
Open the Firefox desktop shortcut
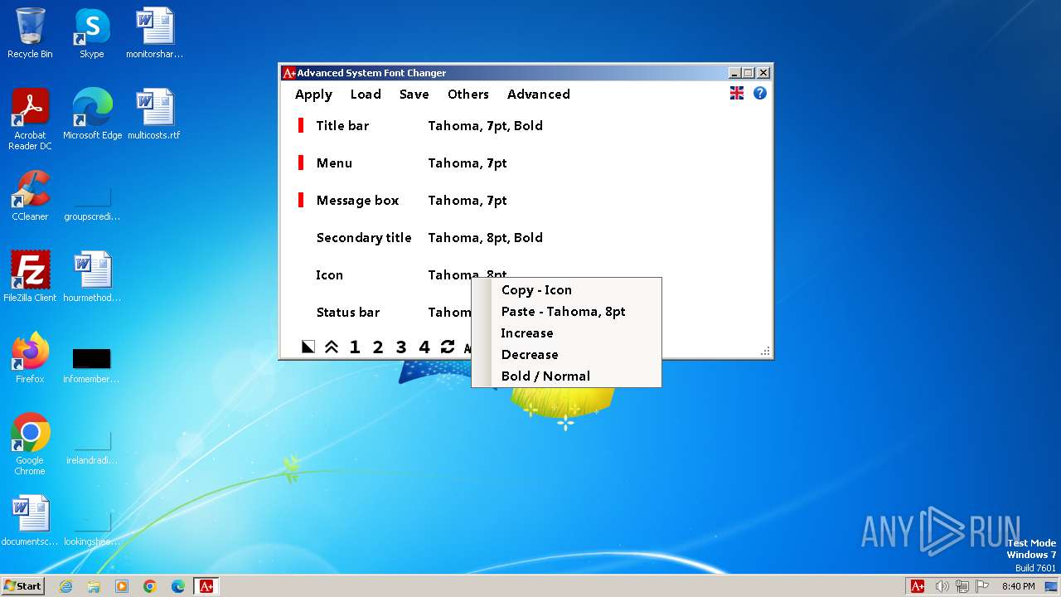pyautogui.click(x=30, y=358)
